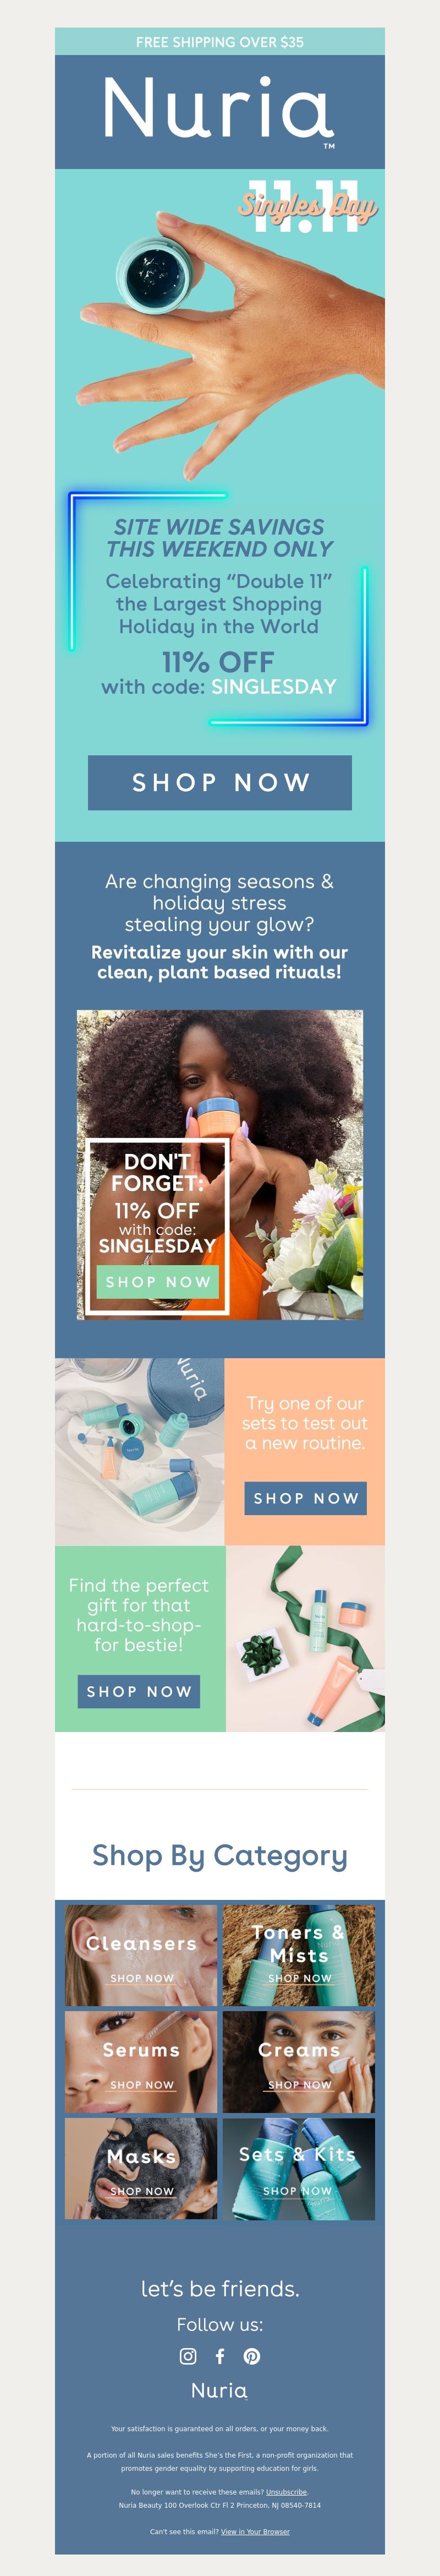Open the Serums category tile
This screenshot has width=440, height=2576.
coord(141,2062)
